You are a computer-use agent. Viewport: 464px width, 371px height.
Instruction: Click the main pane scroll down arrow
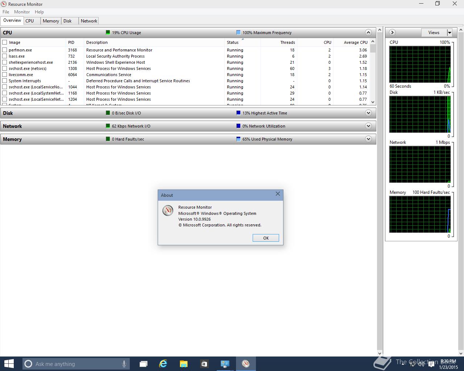click(x=380, y=353)
